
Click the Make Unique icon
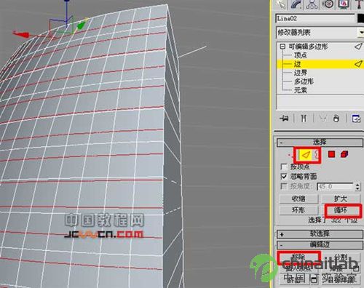(x=323, y=119)
